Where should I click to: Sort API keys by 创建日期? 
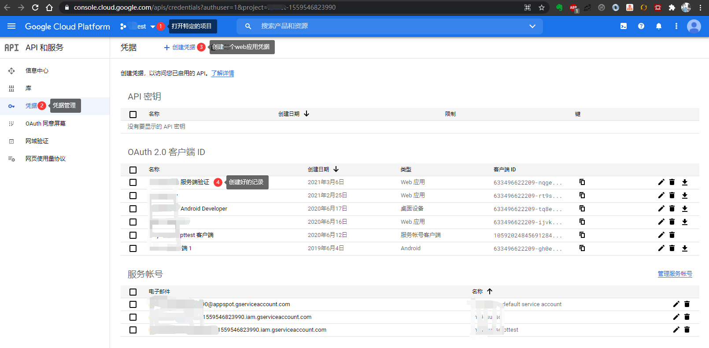click(293, 114)
